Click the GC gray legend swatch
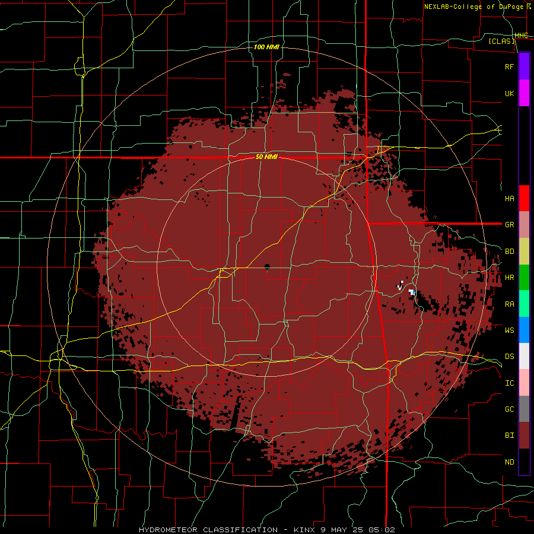Viewport: 534px width, 534px height. point(524,409)
